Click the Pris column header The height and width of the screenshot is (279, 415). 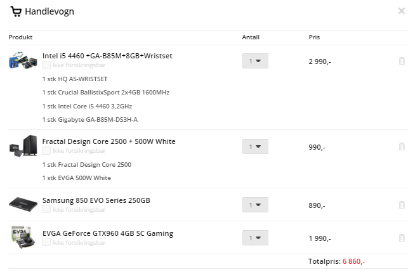[314, 37]
